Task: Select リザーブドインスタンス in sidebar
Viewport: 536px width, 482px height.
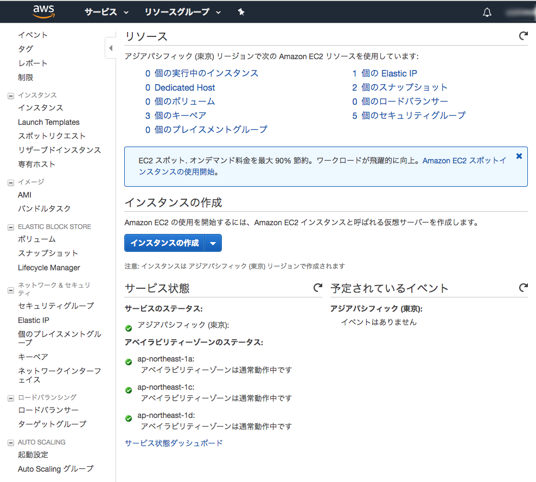Action: [60, 150]
